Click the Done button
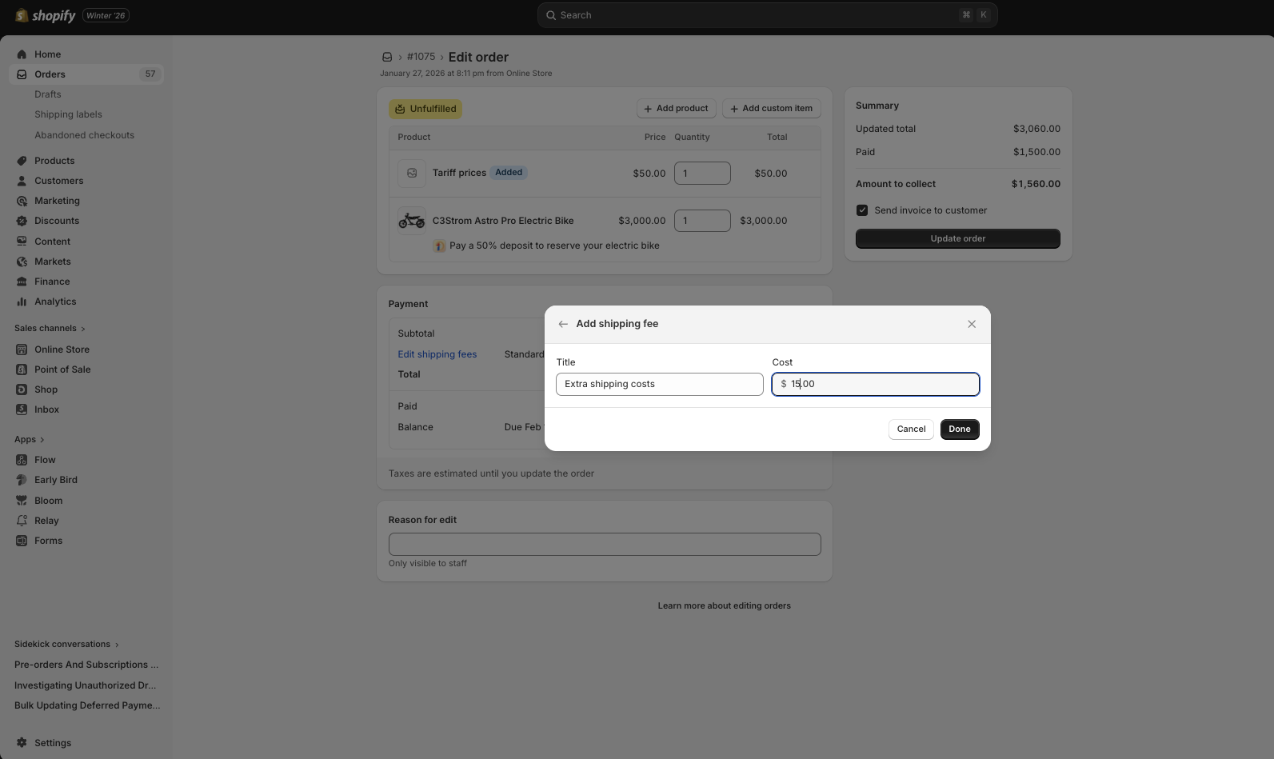The width and height of the screenshot is (1274, 759). pos(960,429)
